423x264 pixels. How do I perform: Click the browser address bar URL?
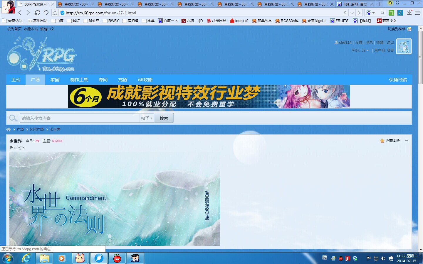coord(101,13)
